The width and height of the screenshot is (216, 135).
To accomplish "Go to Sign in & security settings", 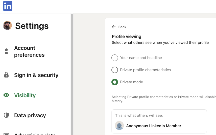I will (x=36, y=75).
